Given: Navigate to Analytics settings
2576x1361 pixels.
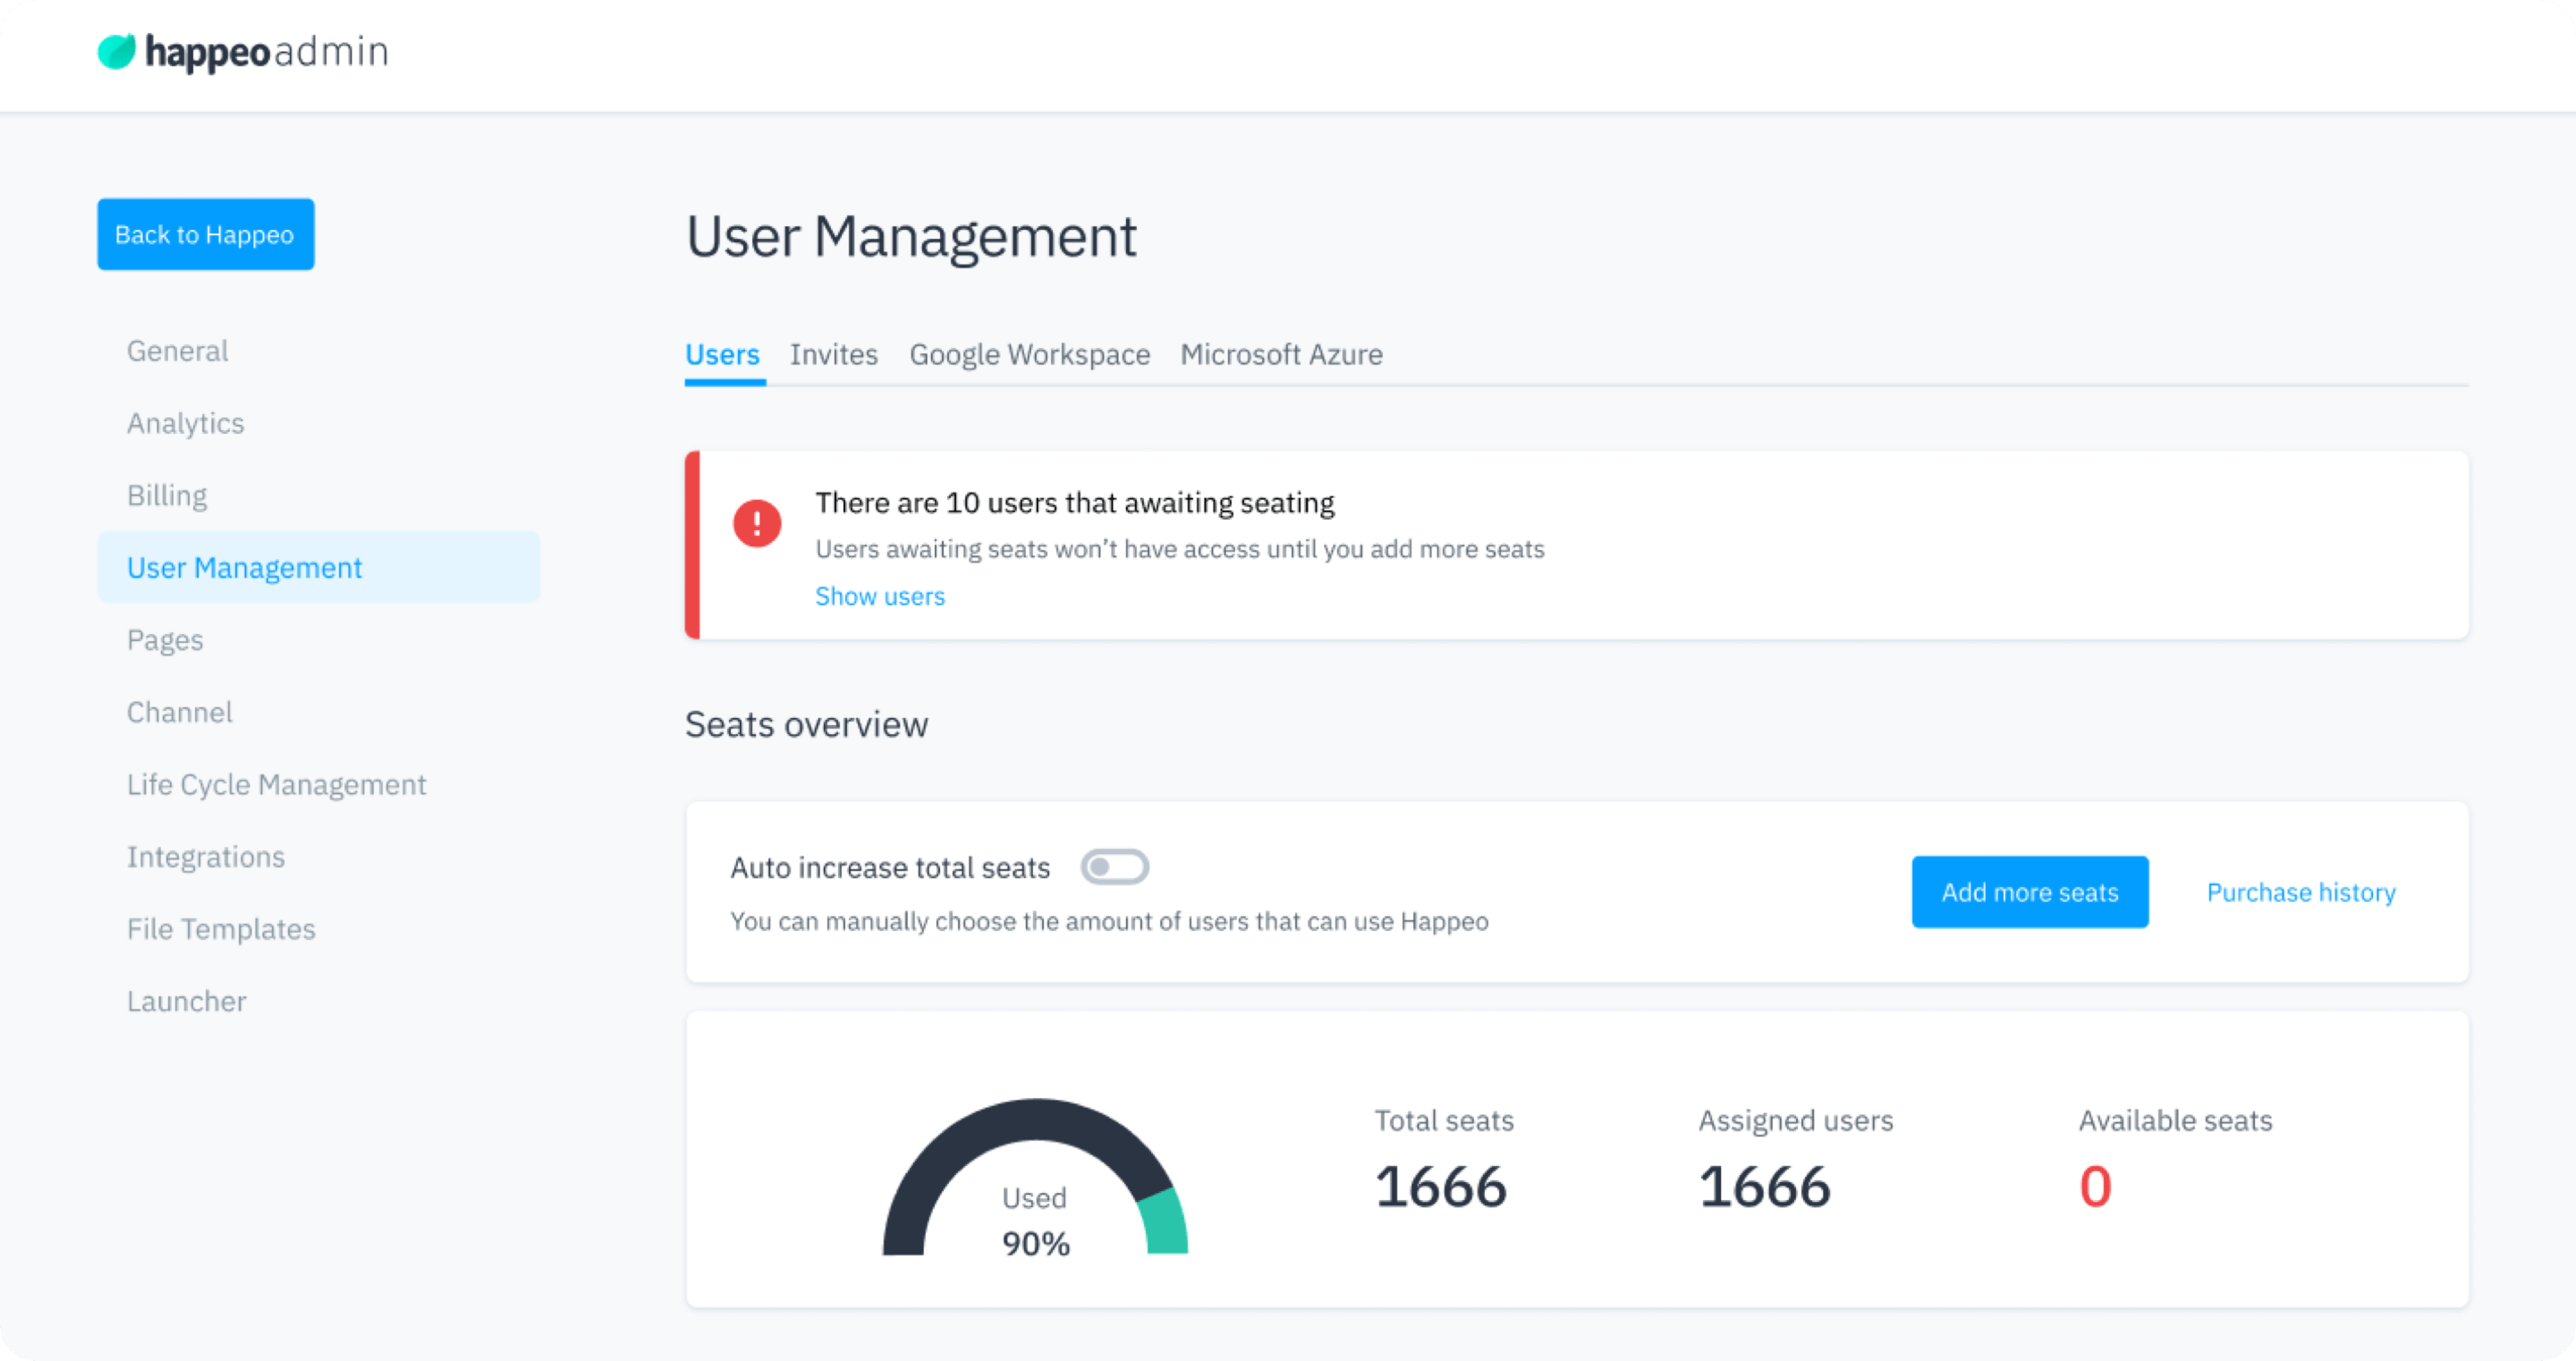Looking at the screenshot, I should [185, 422].
